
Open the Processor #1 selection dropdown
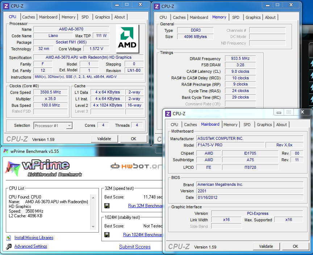coord(69,126)
